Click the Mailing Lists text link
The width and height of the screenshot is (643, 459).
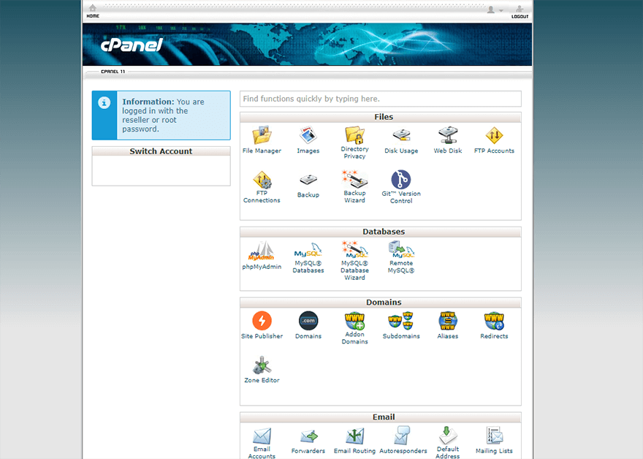(x=494, y=451)
